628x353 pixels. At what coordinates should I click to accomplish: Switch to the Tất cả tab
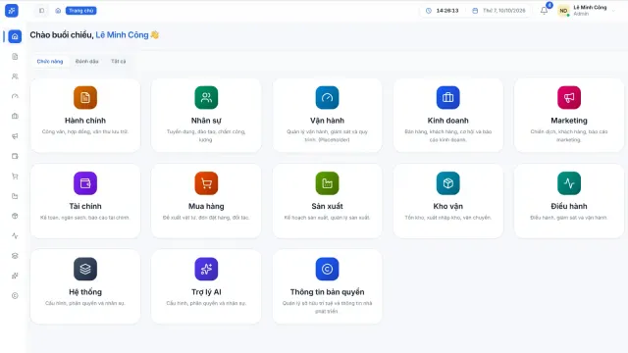point(118,61)
